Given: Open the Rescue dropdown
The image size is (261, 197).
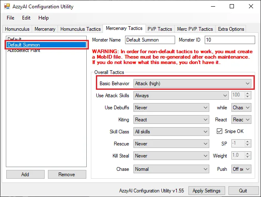Looking at the screenshot, I should (x=171, y=144).
